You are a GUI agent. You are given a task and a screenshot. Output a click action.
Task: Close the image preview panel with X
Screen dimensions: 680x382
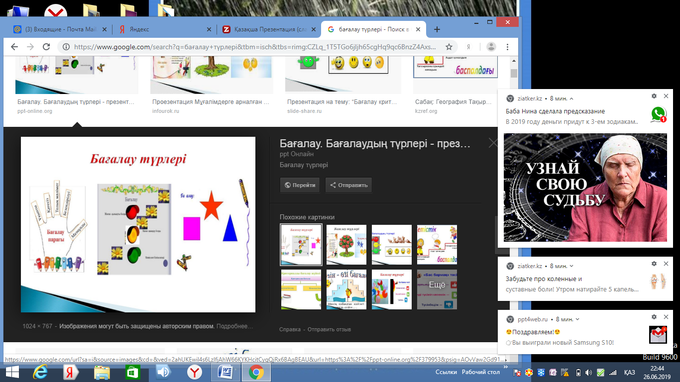[493, 143]
